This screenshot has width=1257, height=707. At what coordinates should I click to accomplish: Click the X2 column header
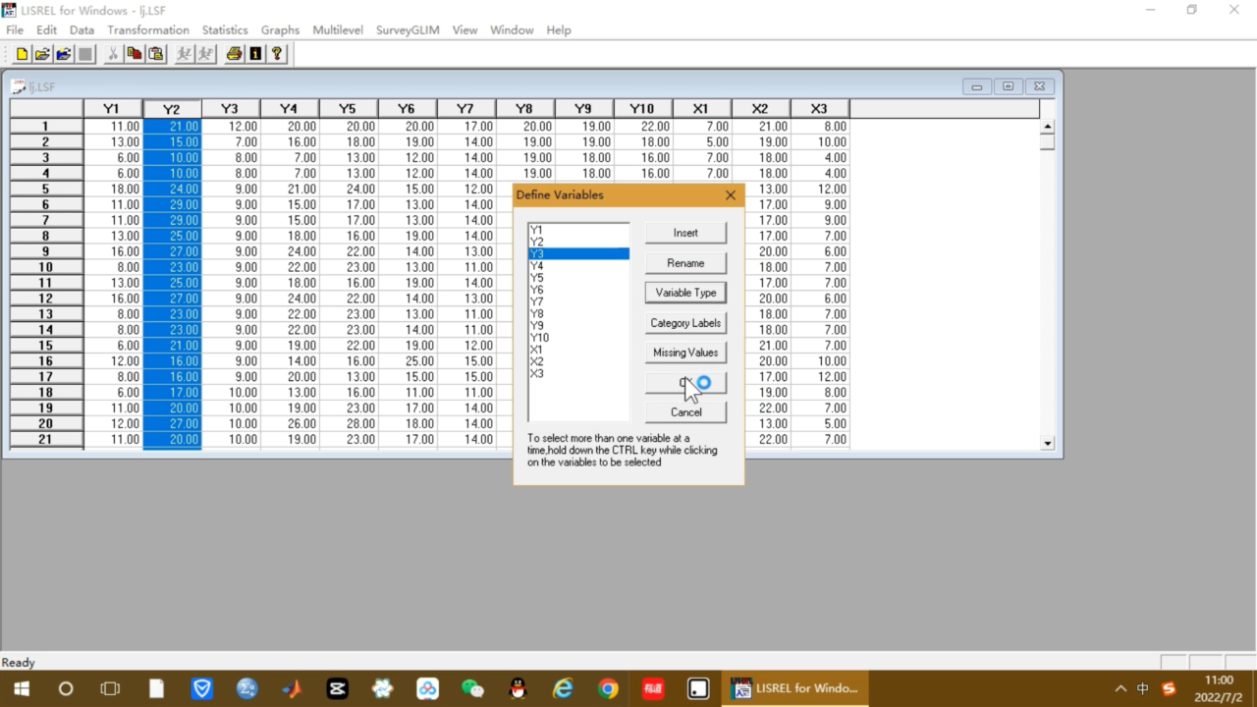pyautogui.click(x=761, y=109)
